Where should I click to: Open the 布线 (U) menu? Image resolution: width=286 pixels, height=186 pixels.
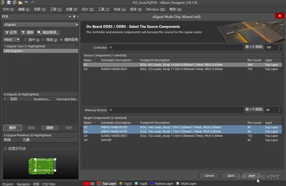[120, 9]
